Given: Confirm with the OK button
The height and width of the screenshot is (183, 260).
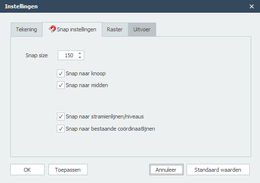Looking at the screenshot, I should 27,170.
